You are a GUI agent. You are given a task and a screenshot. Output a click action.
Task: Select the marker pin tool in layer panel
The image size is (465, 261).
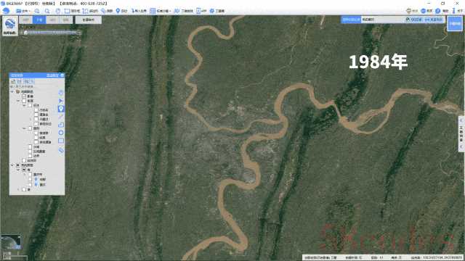[x=61, y=109]
